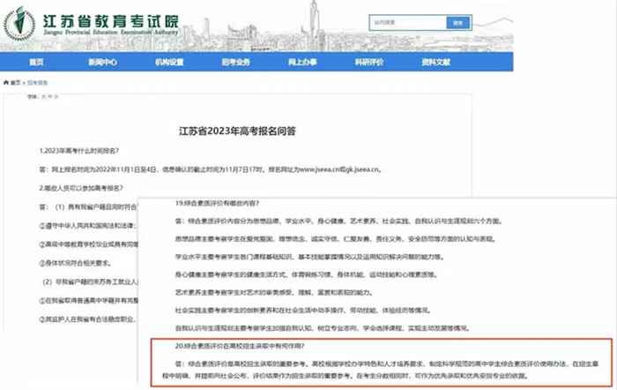Select the 科研评价 navigation item

(x=368, y=63)
